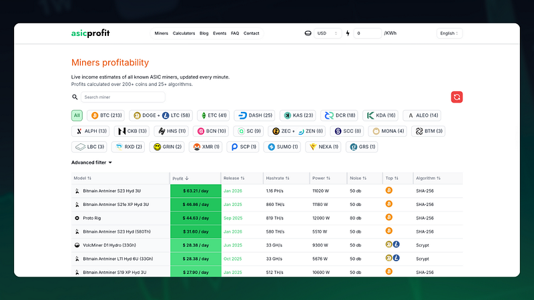
Task: Click the asicprofit logo
Action: (90, 33)
